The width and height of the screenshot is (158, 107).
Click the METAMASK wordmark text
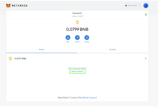(x=20, y=6)
